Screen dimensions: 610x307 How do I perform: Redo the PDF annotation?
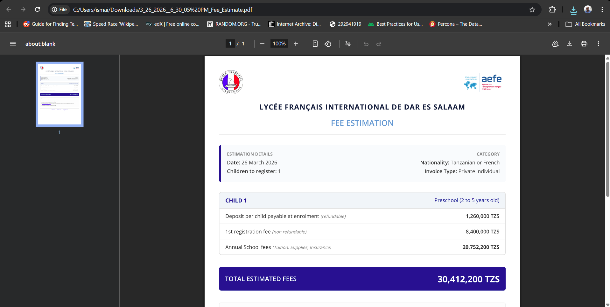[x=379, y=44]
